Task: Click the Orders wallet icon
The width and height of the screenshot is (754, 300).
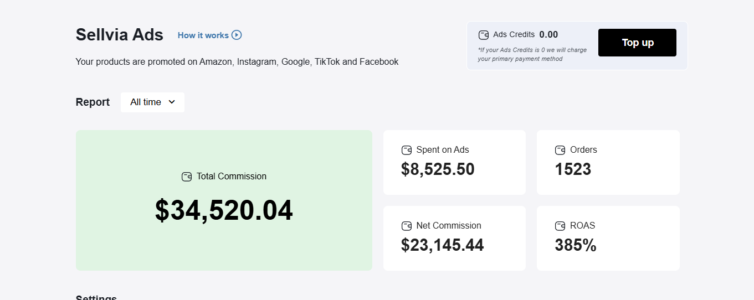Action: tap(560, 150)
